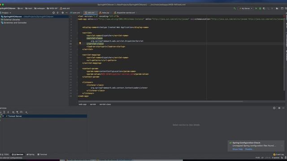The height and width of the screenshot is (161, 287).
Task: Click the url-pattern line in editor
Action: (101, 60)
